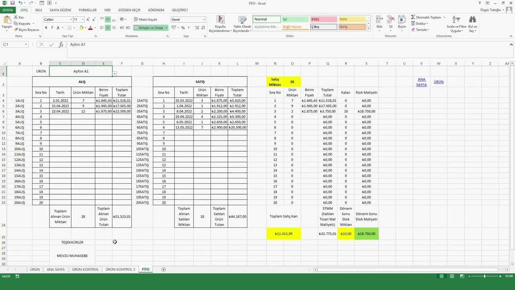This screenshot has width=515, height=290.
Task: Open the cell C1 validation dropdown arrow
Action: (115, 74)
